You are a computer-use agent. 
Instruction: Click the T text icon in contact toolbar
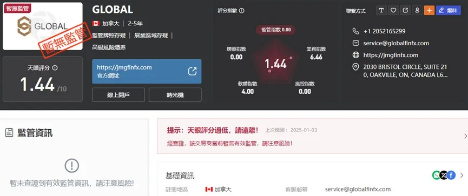[381, 10]
